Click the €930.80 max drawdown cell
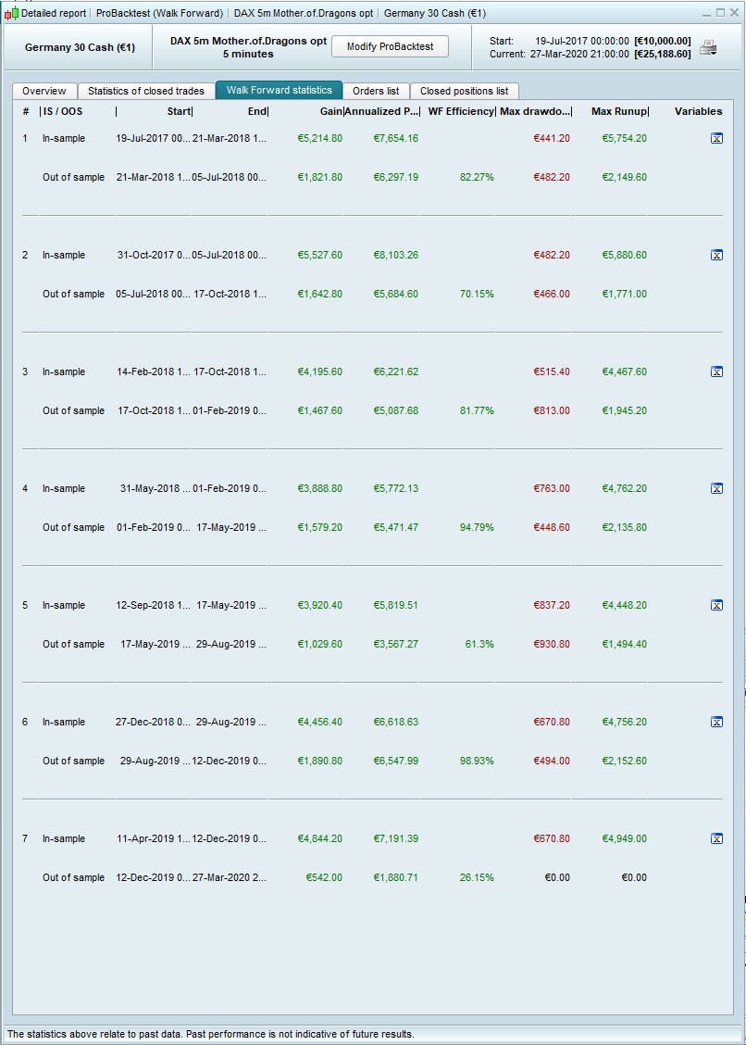 [x=552, y=644]
